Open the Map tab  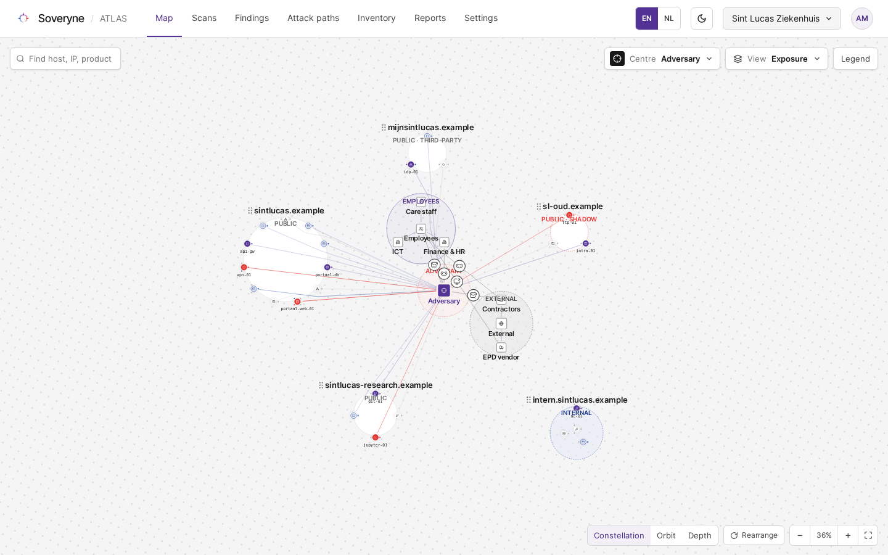164,18
